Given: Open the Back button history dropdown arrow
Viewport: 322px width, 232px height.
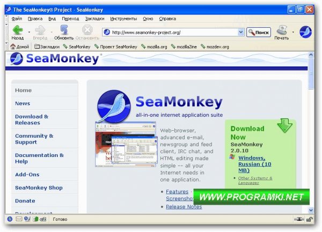Looking at the screenshot, I should 29,32.
